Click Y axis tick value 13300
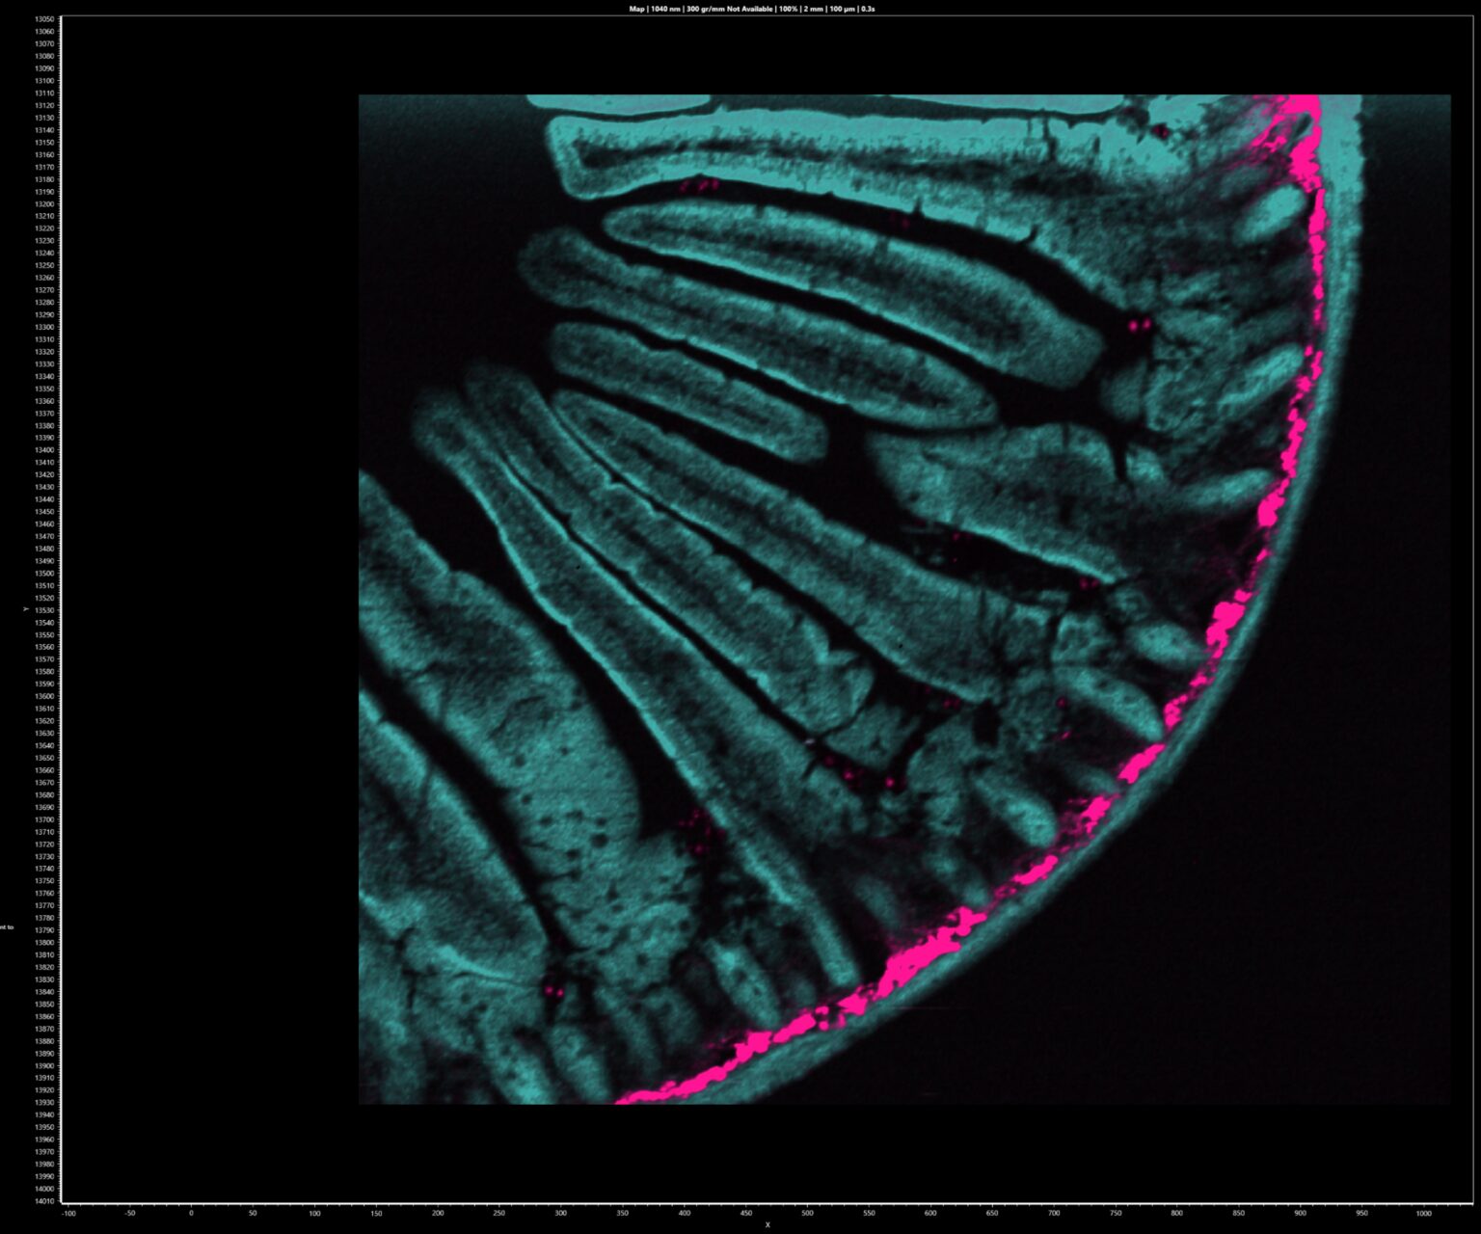Screen dimensions: 1481x1234 coord(44,327)
